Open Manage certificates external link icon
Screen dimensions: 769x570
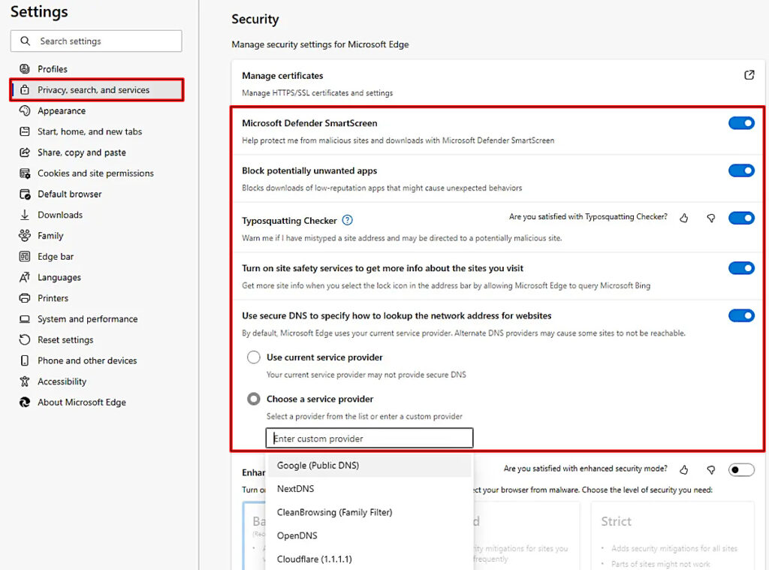coord(749,75)
